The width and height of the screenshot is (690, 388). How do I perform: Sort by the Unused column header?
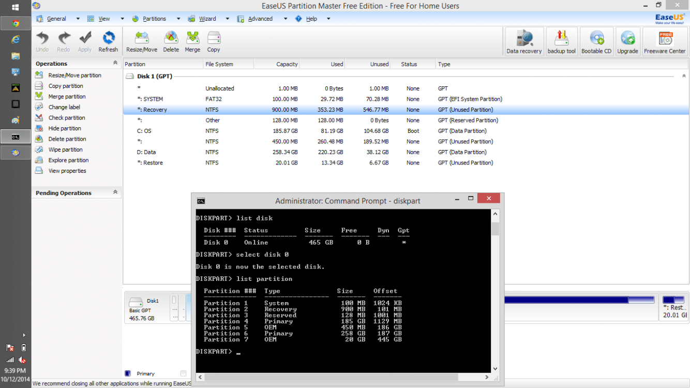367,64
